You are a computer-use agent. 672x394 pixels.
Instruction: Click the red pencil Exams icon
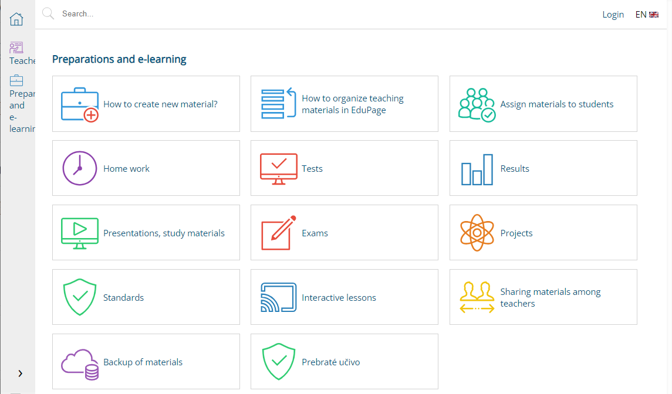tap(279, 233)
